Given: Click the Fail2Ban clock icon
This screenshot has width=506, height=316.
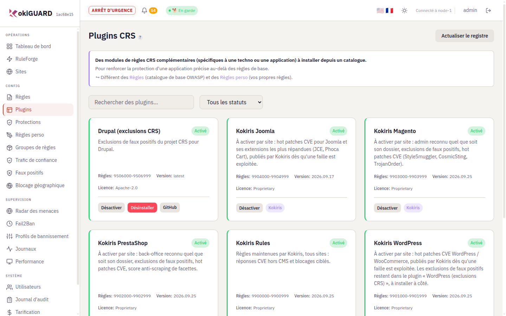Looking at the screenshot, I should coord(9,224).
